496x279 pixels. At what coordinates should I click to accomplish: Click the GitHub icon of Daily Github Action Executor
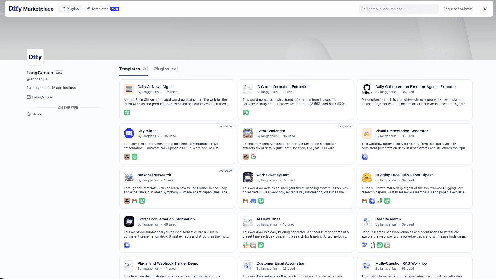coord(367,89)
